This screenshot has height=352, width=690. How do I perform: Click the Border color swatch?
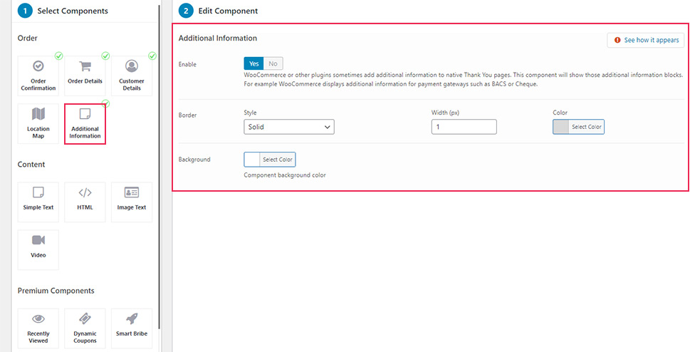(x=560, y=127)
